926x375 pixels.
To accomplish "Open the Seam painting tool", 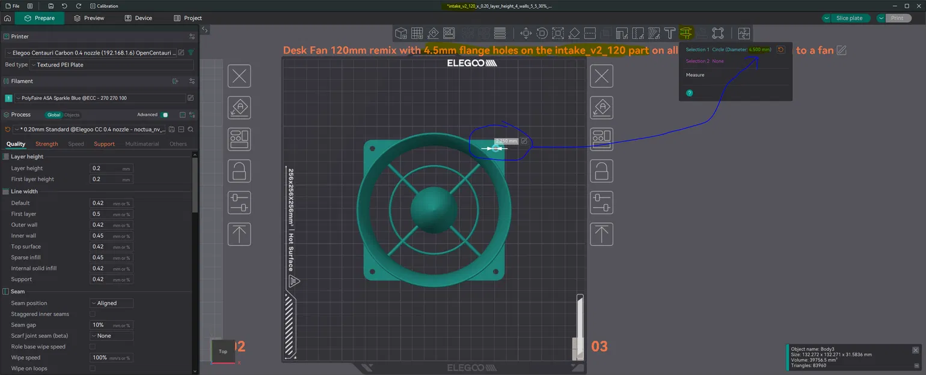I will 638,33.
